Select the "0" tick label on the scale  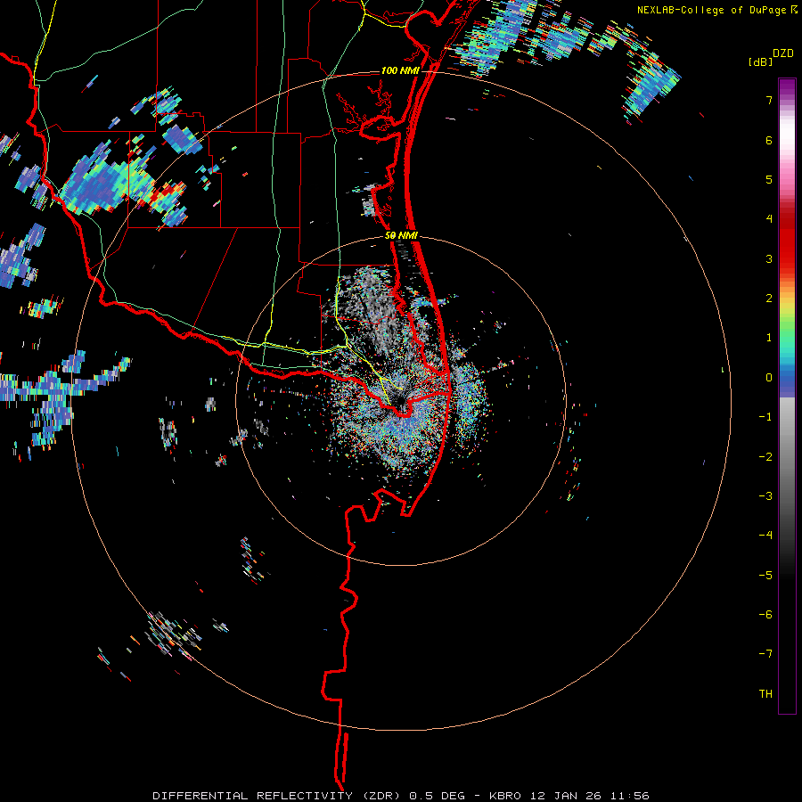point(769,378)
